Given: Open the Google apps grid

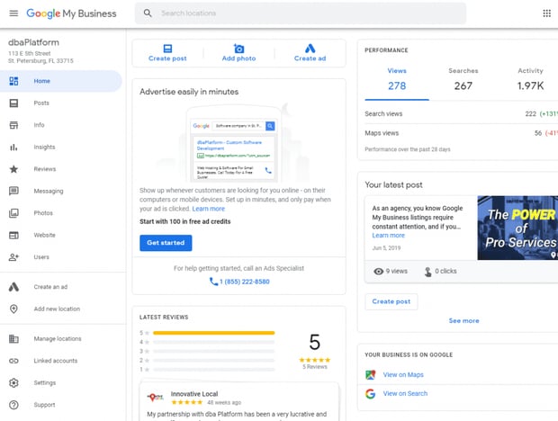Looking at the screenshot, I should point(546,13).
